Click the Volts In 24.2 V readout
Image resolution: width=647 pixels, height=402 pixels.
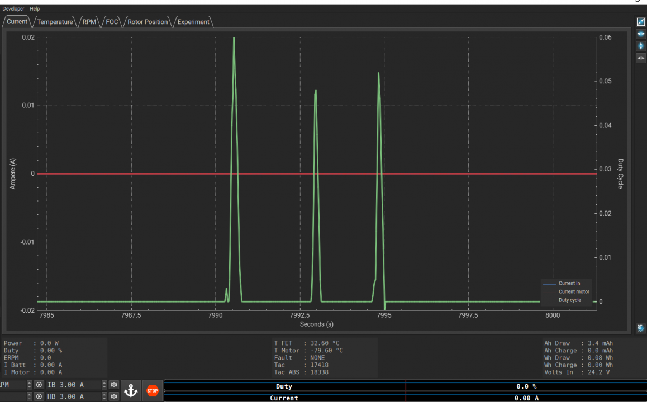577,372
